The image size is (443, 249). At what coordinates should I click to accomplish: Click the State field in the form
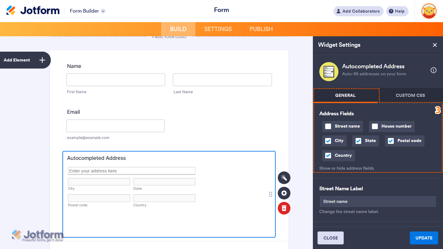(x=164, y=182)
